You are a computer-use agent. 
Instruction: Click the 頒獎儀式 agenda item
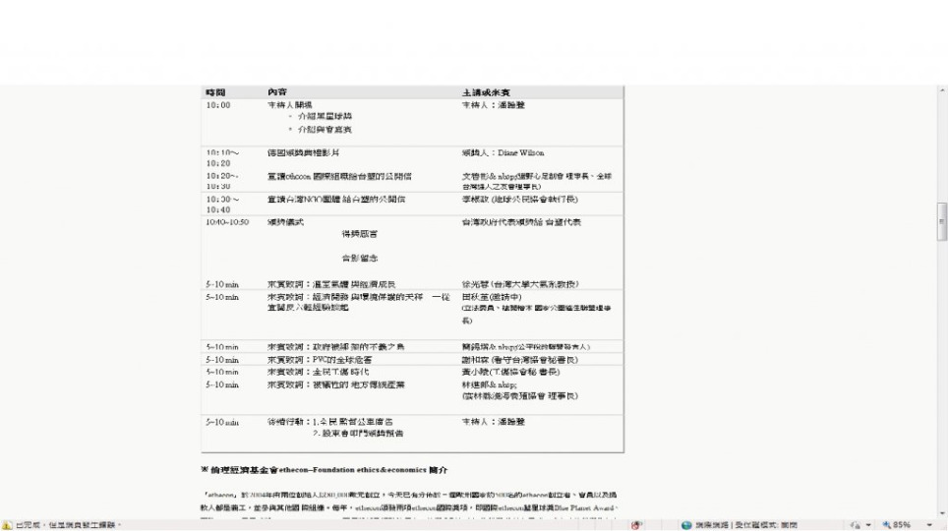[x=287, y=222]
